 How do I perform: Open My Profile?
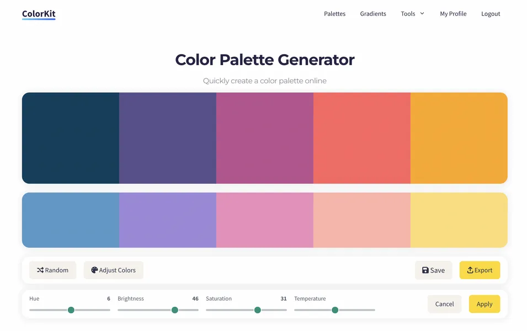[453, 13]
